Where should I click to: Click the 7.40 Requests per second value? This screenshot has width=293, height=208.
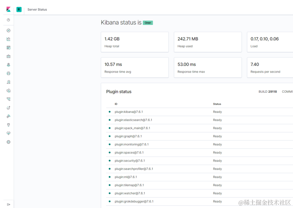(x=255, y=64)
